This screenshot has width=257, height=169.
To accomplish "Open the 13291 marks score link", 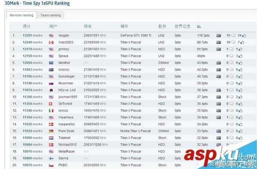I will pos(33,36).
